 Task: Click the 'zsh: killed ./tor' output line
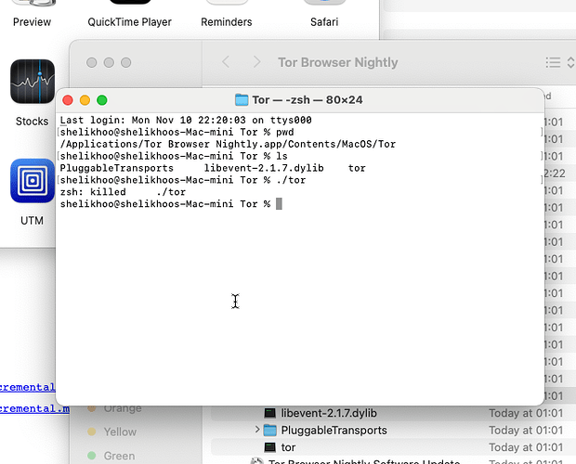(123, 192)
